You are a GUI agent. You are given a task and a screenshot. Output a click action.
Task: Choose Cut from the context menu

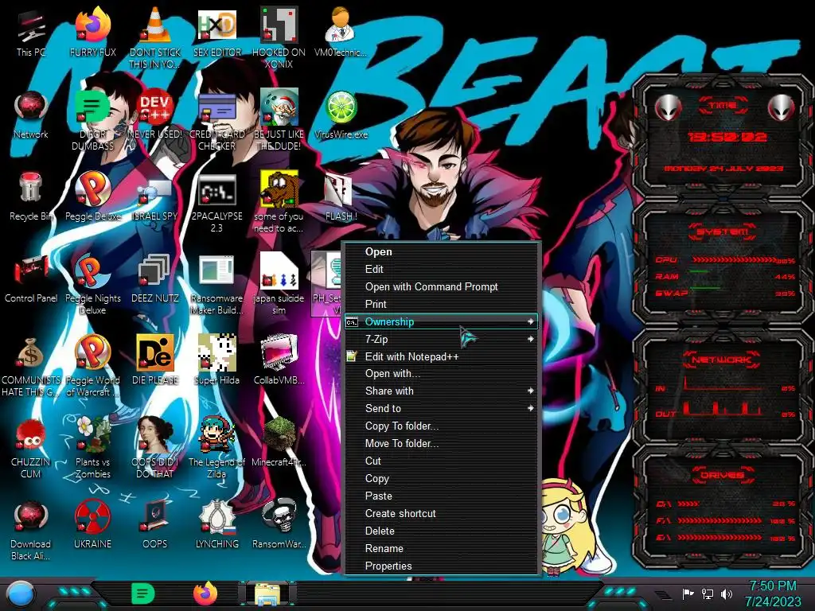(x=441, y=461)
